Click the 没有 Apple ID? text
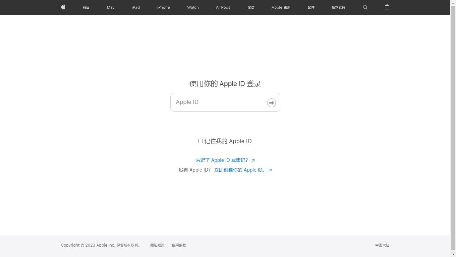This screenshot has height=257, width=456. pos(194,170)
